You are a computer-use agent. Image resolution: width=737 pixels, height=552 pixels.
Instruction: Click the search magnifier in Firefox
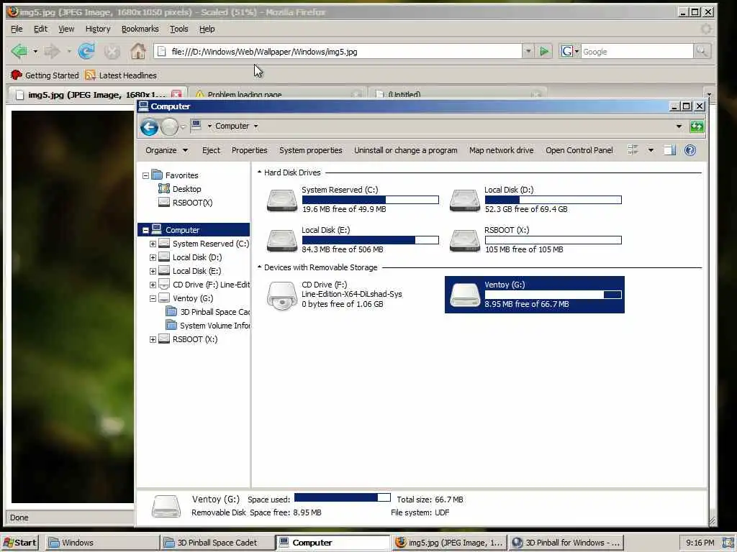coord(702,51)
